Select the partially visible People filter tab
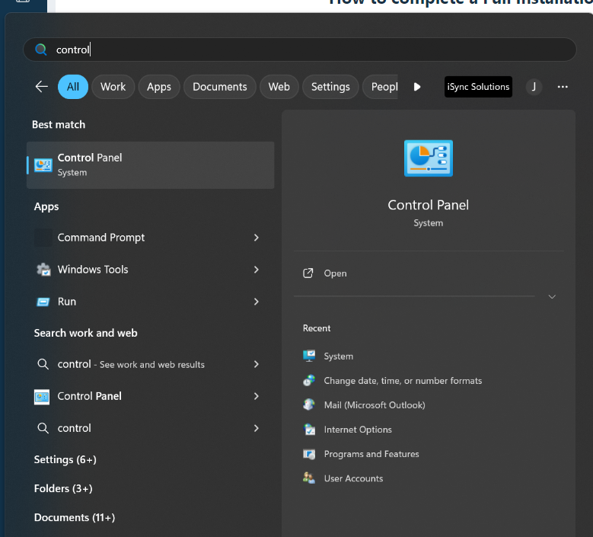The image size is (593, 537). click(x=381, y=87)
